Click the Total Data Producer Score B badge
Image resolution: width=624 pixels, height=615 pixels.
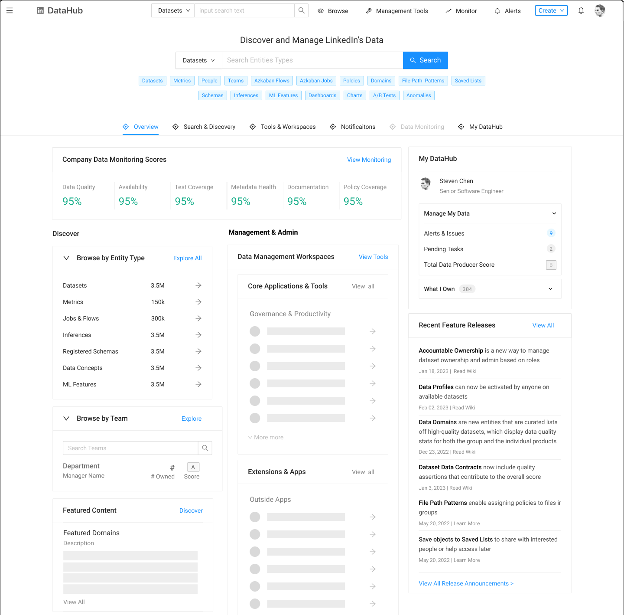(551, 265)
